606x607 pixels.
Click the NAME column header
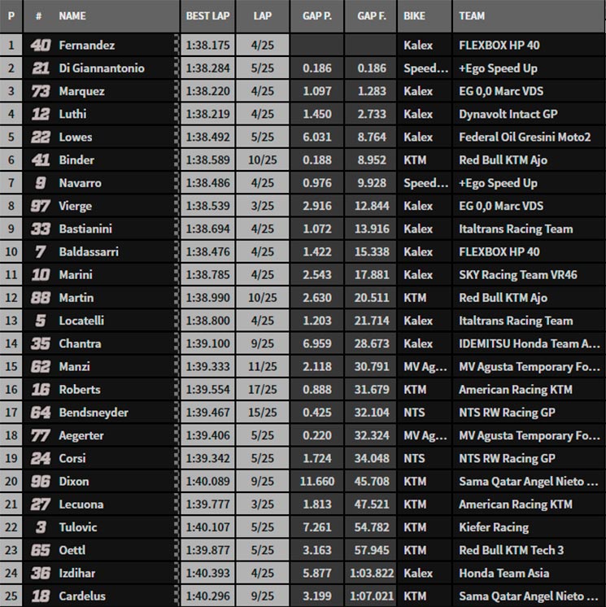[72, 16]
